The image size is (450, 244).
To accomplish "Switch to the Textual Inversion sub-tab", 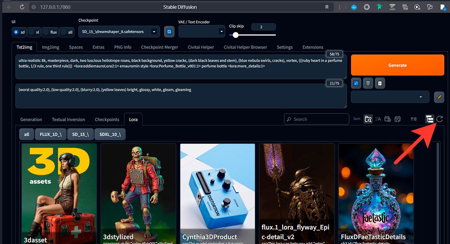I will click(x=68, y=119).
